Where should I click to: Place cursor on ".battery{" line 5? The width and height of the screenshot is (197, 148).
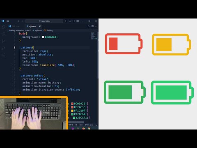(x=27, y=48)
